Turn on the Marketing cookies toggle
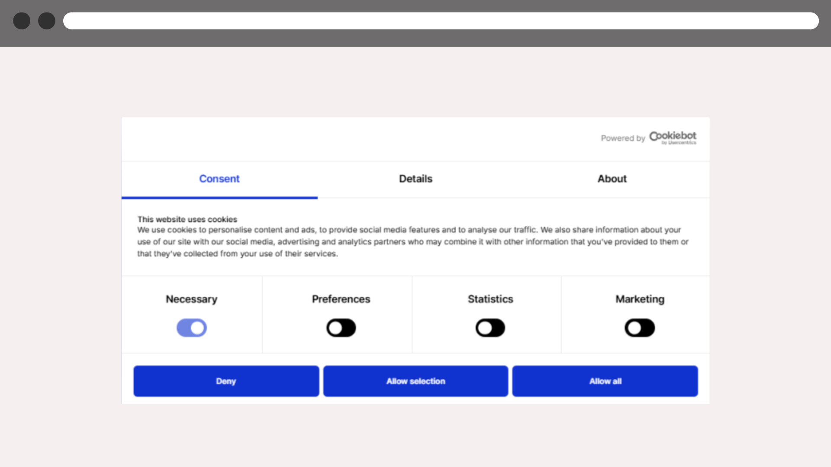The height and width of the screenshot is (467, 831). point(639,328)
